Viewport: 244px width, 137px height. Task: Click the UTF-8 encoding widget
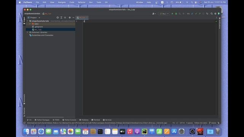(x=182, y=123)
